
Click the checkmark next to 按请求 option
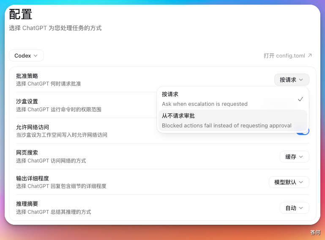pos(300,99)
